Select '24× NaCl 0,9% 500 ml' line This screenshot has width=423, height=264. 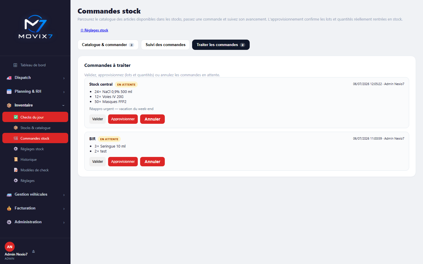[x=113, y=92]
